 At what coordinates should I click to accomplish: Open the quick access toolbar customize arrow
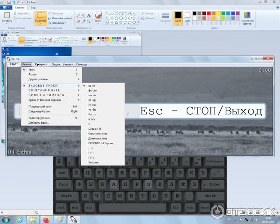click(23, 2)
